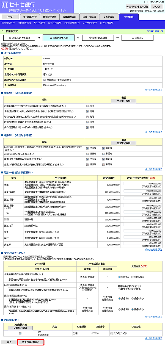Open 操作履歴照会 submenu link

click(x=25, y=23)
